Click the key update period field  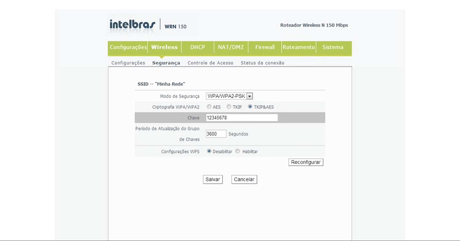[216, 134]
